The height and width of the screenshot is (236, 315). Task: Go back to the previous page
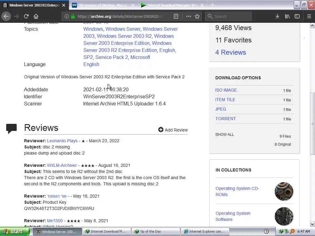pos(6,16)
